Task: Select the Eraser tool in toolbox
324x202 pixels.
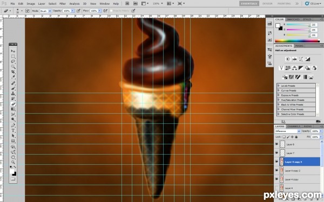Action: coord(13,104)
